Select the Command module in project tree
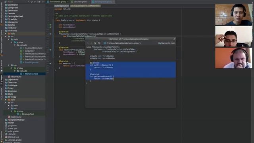Screen dimensions: 254x143 click(12, 5)
